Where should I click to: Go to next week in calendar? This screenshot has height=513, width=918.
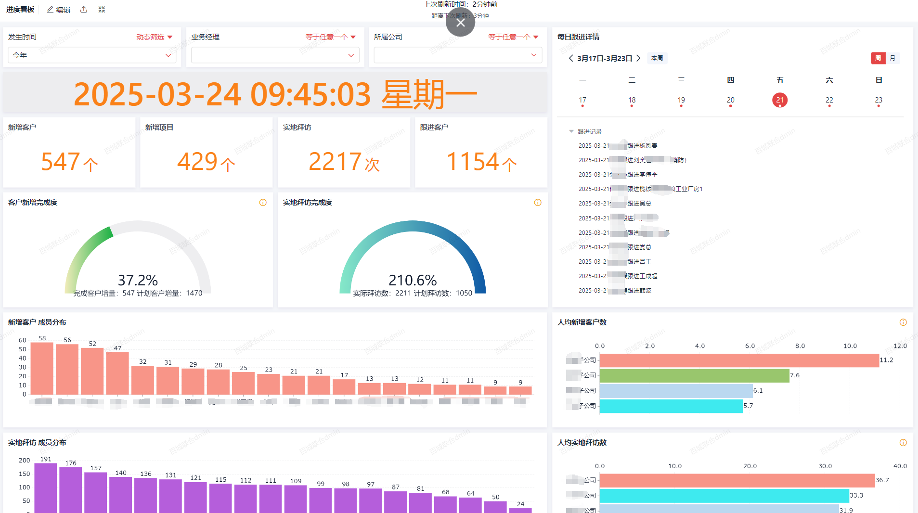point(639,58)
